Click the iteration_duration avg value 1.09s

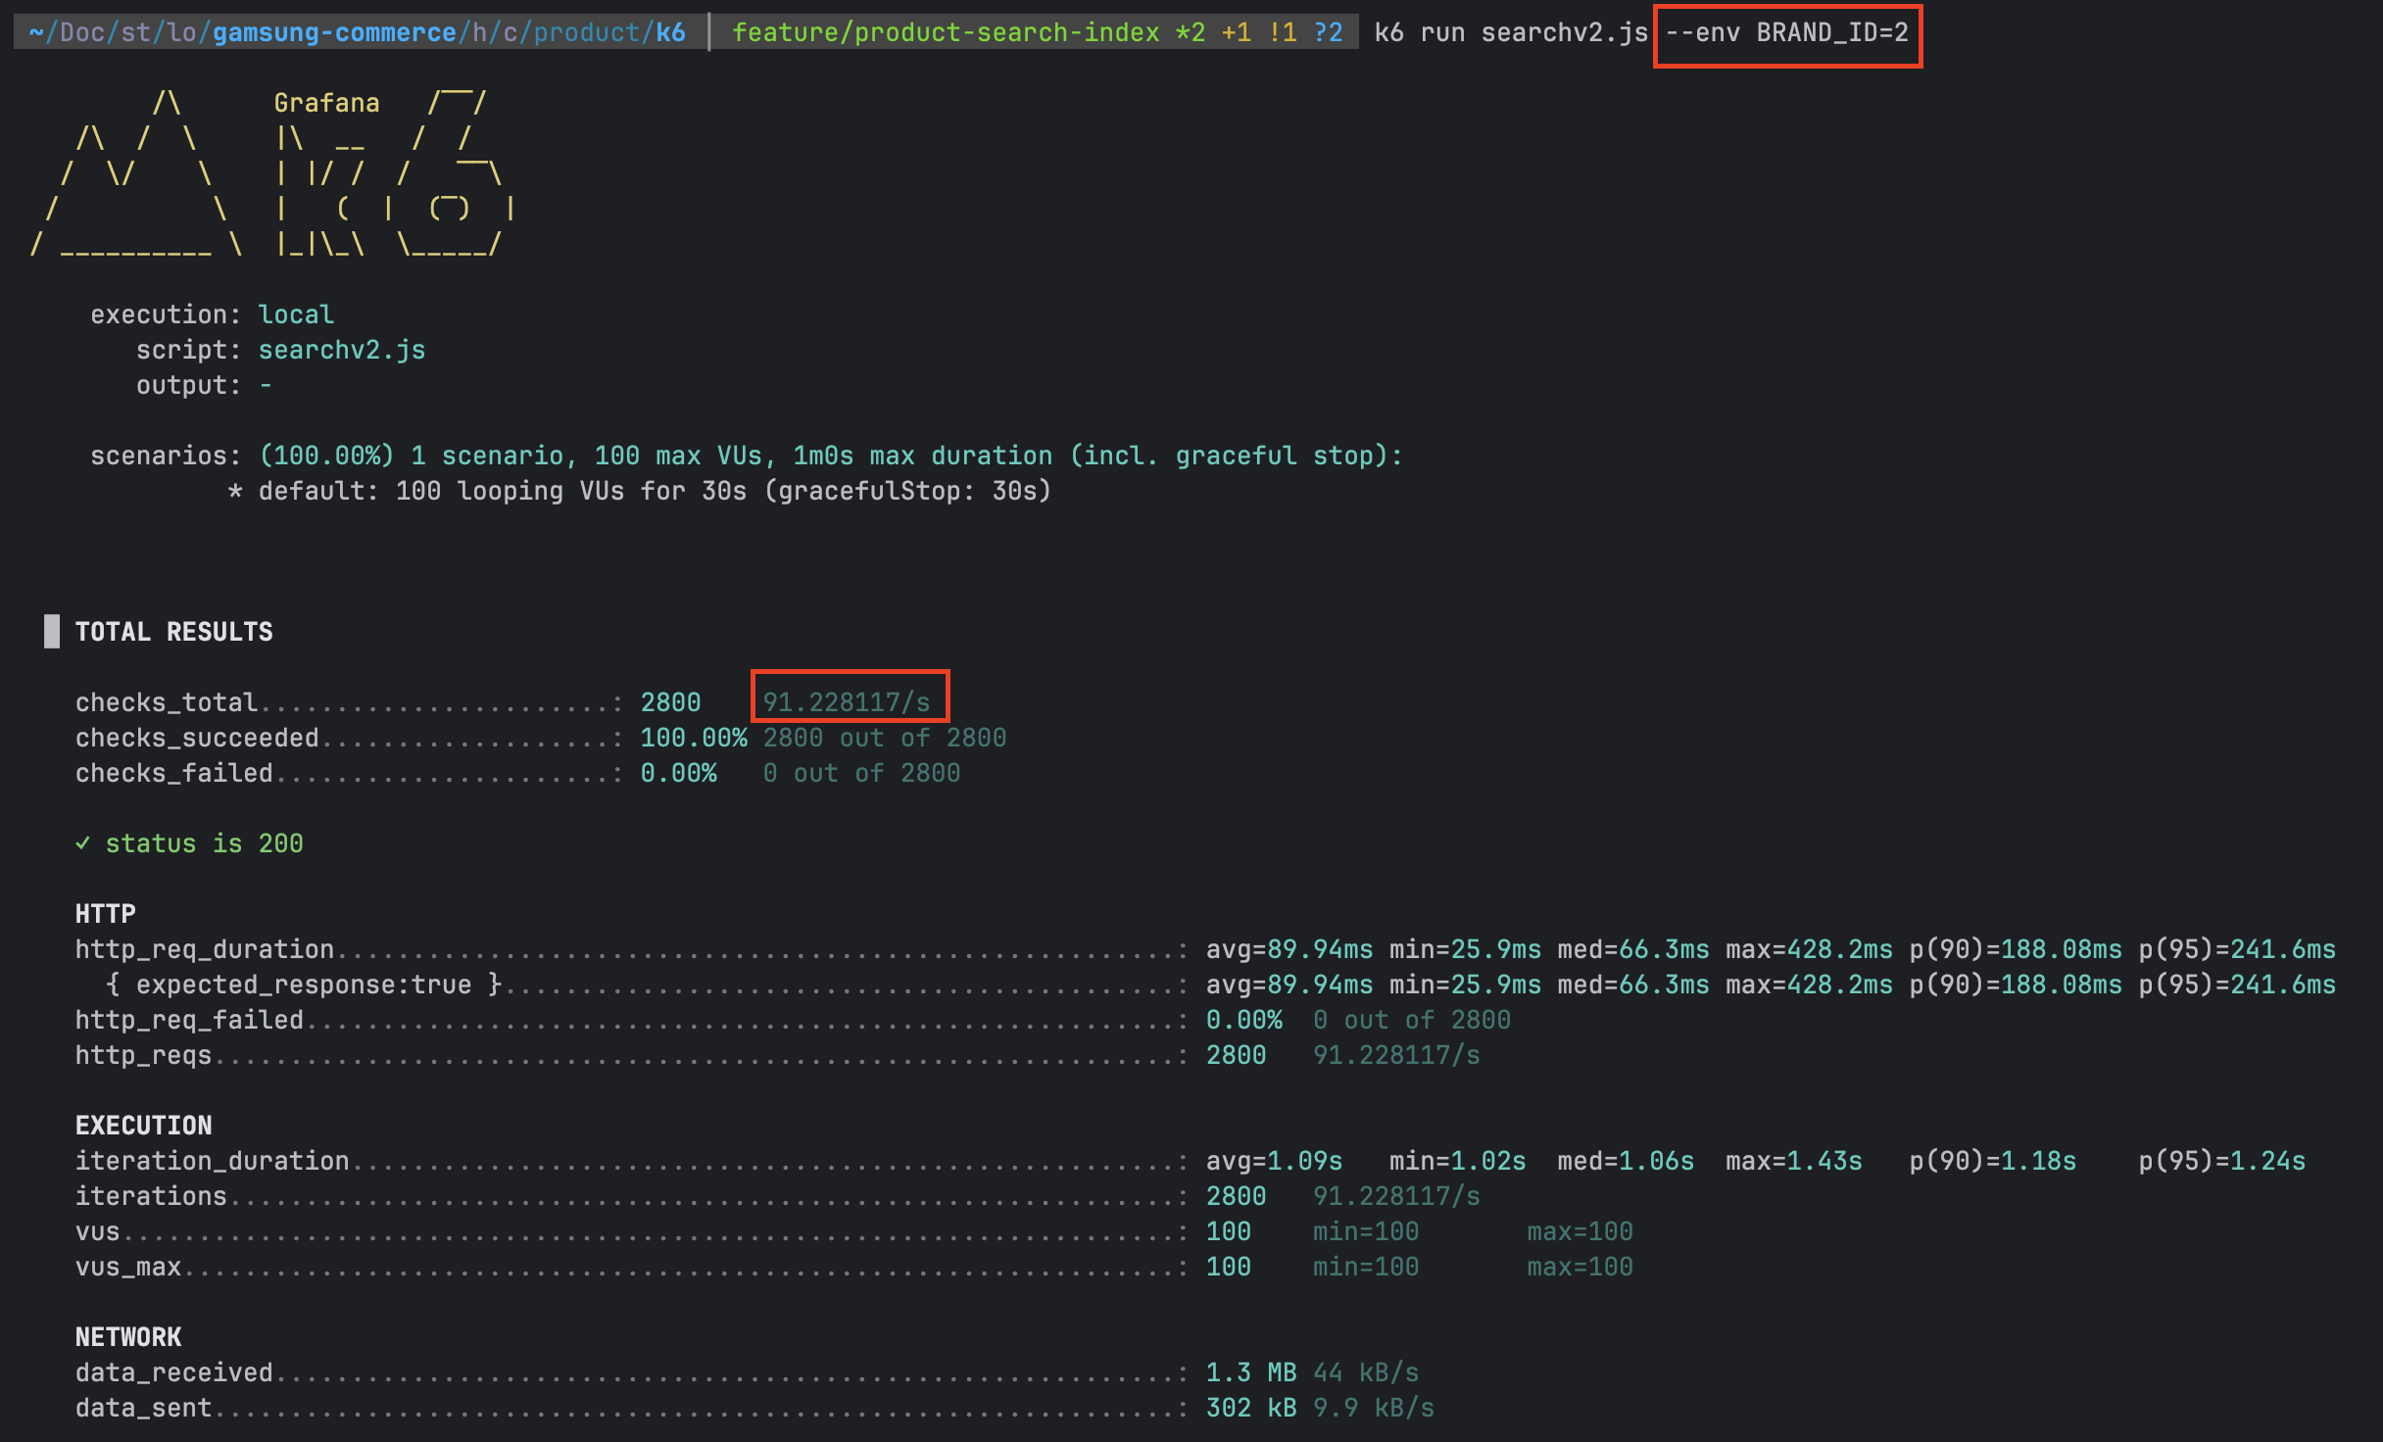(x=1304, y=1160)
